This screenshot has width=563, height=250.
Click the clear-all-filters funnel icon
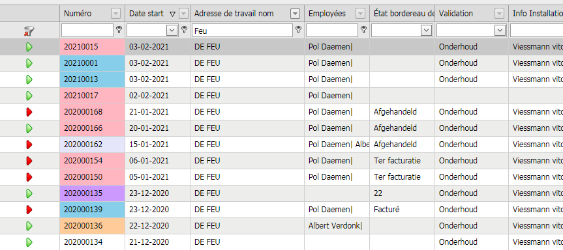(29, 31)
